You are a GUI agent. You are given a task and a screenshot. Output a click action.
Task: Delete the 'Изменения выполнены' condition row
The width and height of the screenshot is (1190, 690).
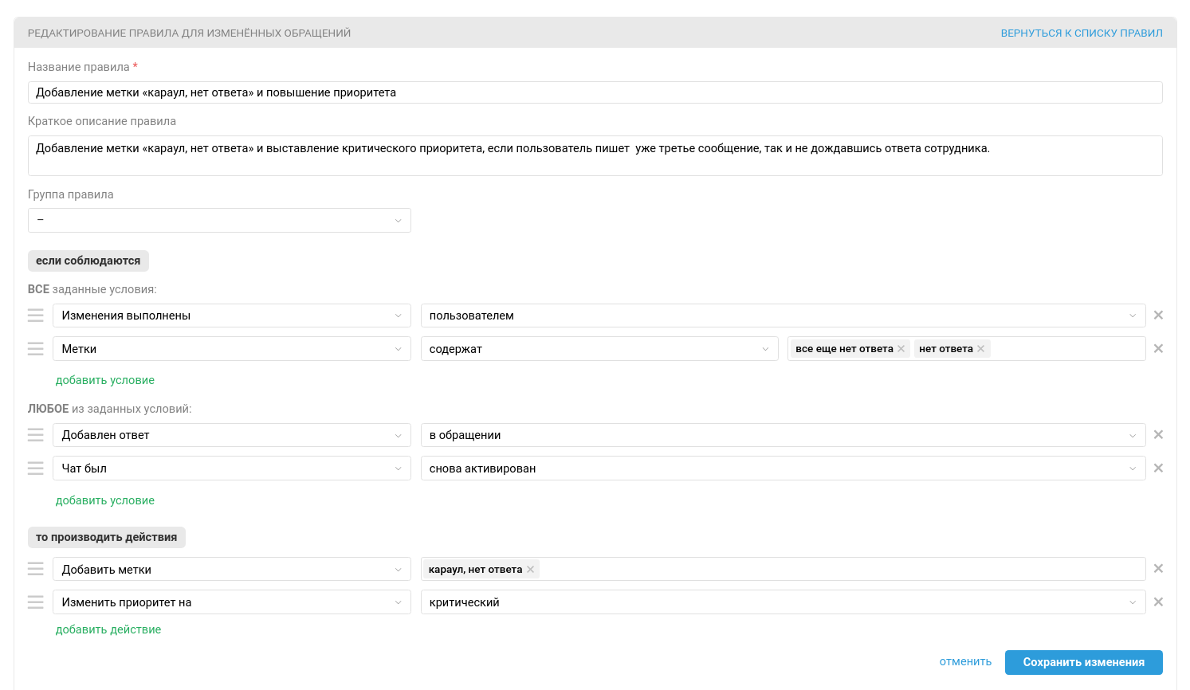(x=1158, y=316)
